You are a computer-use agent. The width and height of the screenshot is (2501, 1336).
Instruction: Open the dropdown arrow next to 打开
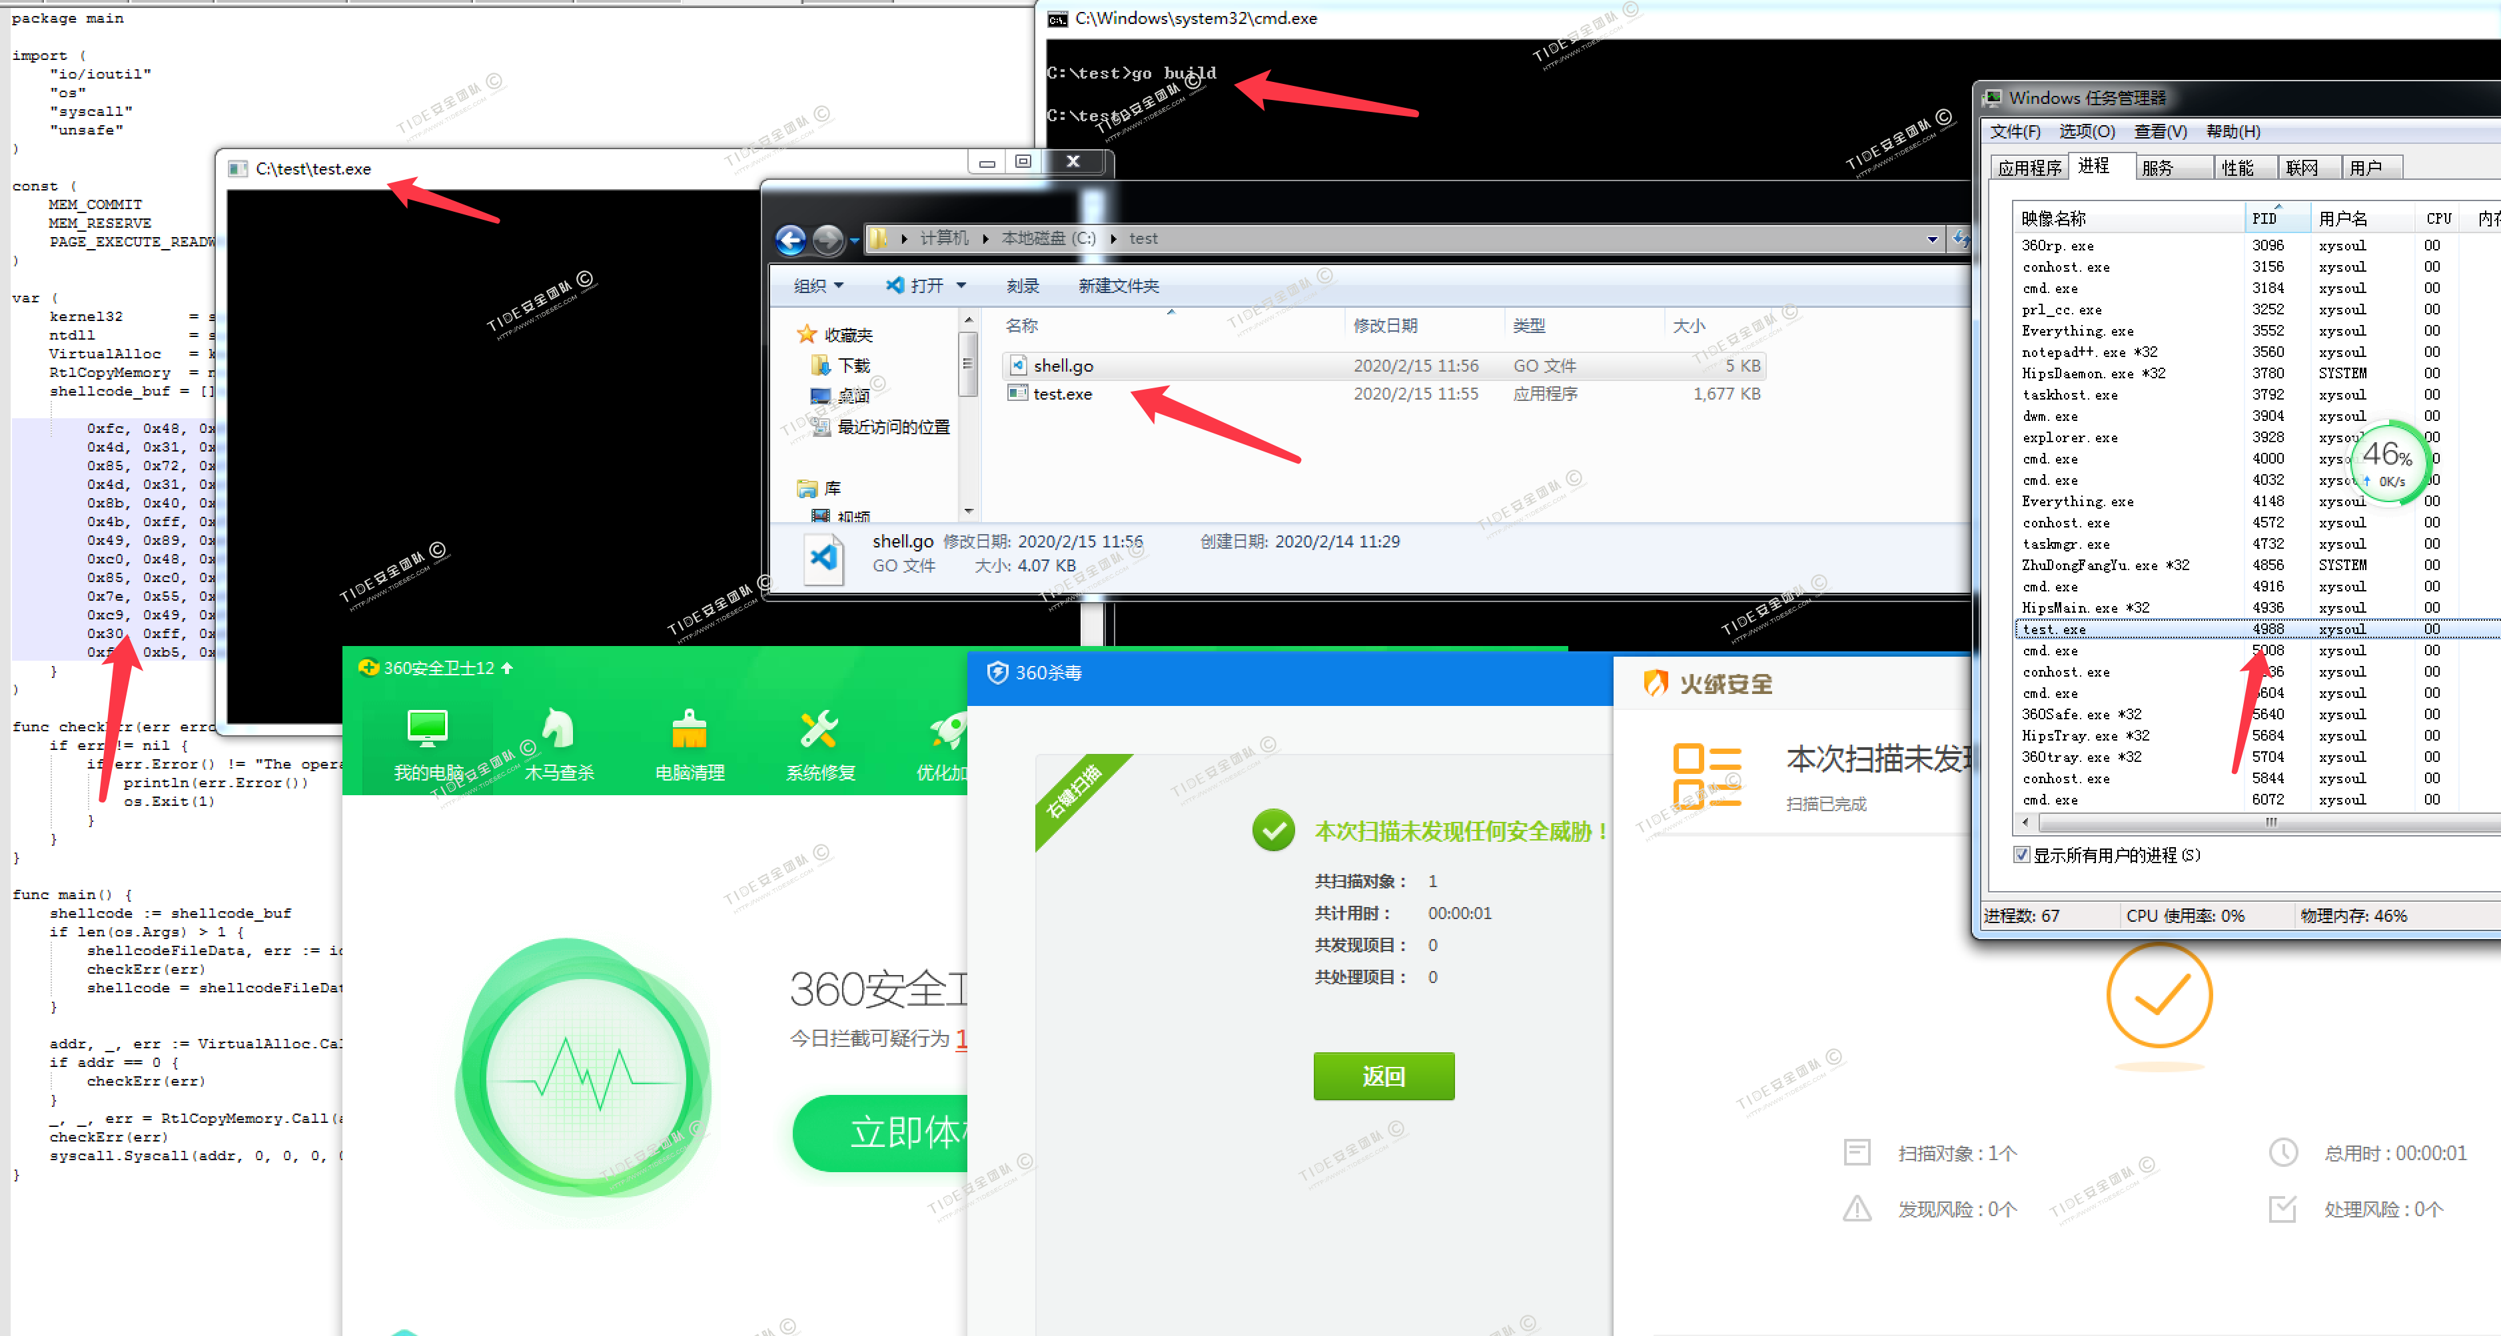[961, 285]
